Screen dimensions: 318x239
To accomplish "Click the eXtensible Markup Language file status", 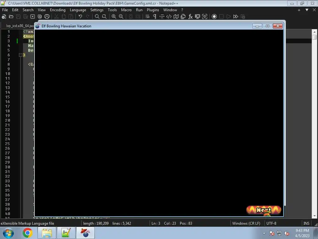I will coord(27,223).
